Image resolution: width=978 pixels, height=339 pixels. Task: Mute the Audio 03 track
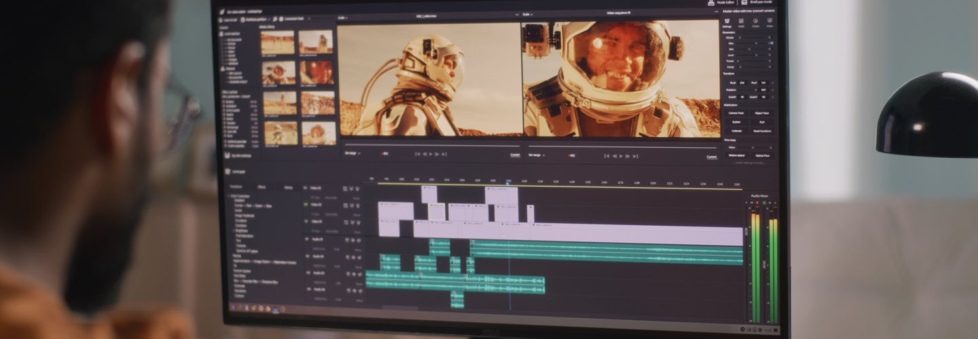click(358, 283)
